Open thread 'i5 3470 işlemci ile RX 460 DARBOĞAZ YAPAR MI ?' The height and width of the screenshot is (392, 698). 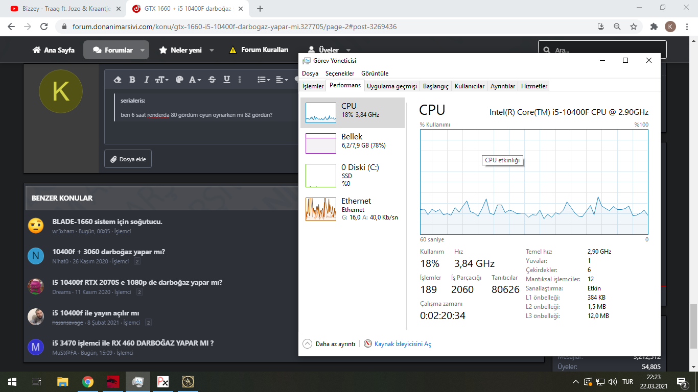(133, 342)
